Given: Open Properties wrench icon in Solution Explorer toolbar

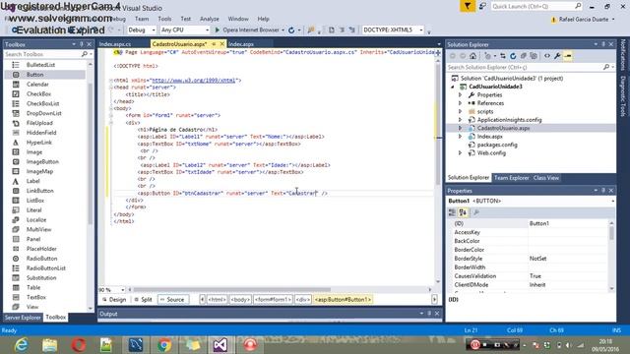Looking at the screenshot, I should [557, 56].
